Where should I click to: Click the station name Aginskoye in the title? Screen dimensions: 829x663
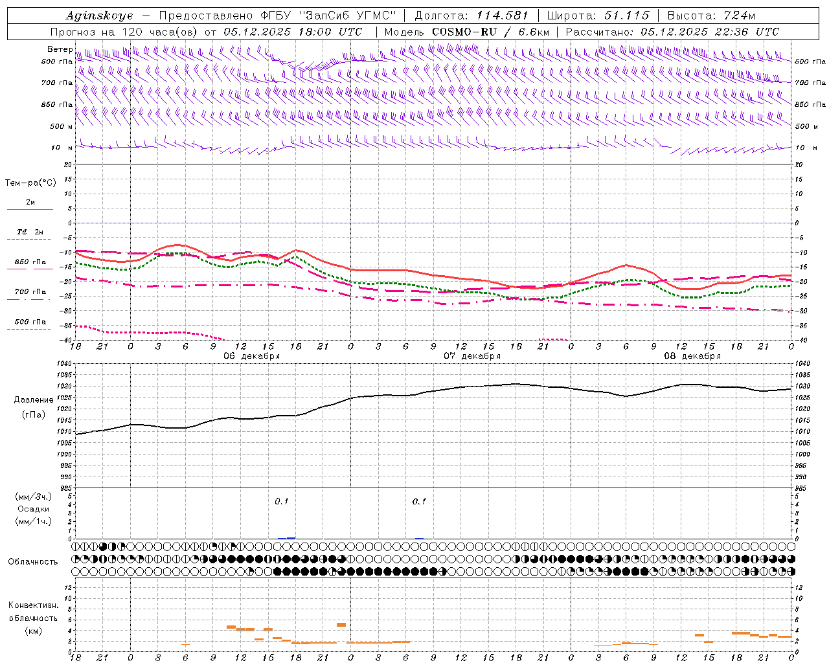(99, 16)
